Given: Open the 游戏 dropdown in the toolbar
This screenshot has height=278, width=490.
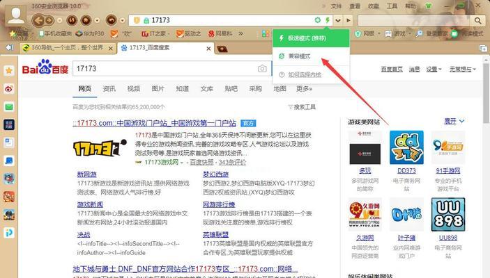Looking at the screenshot, I should click(x=399, y=33).
